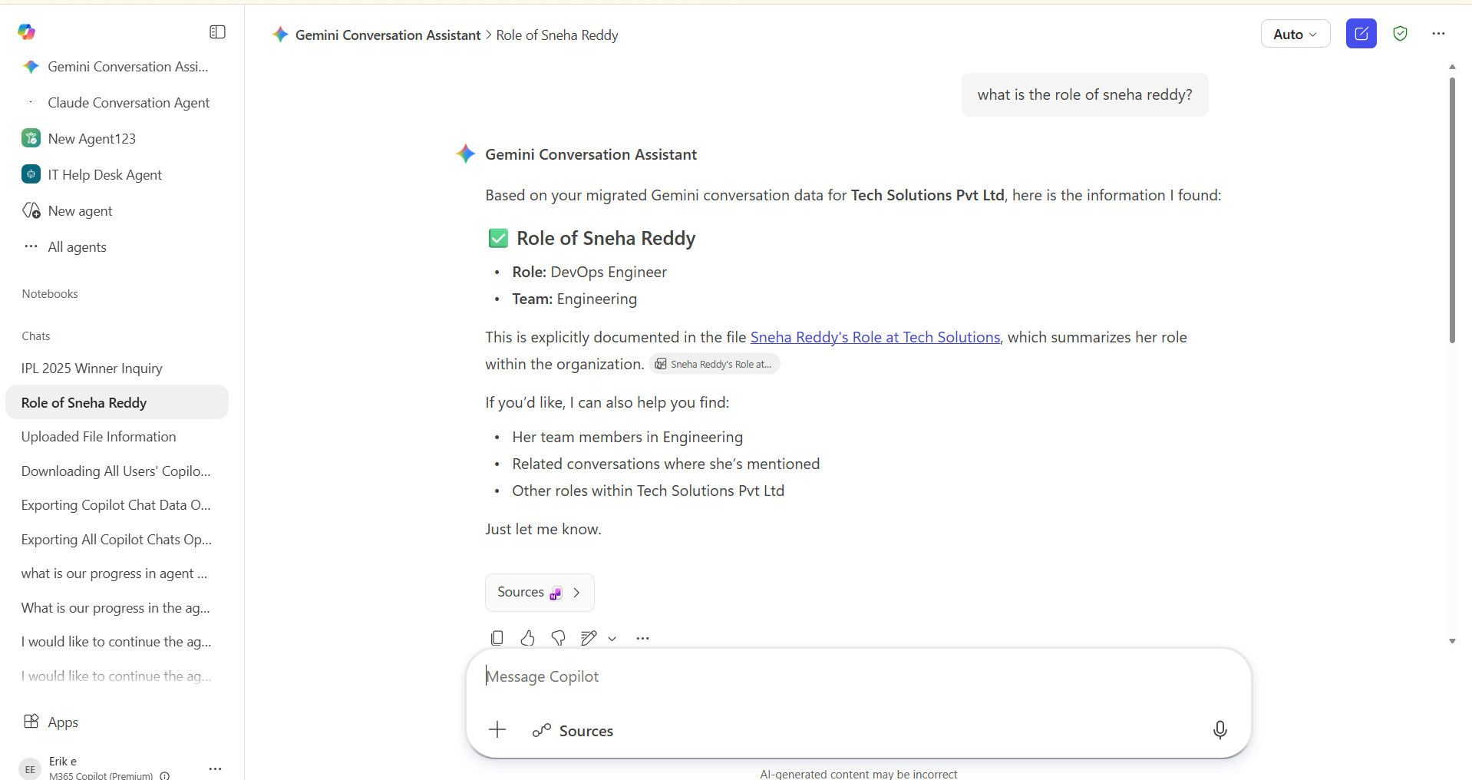Start a new chat with compose icon
The width and height of the screenshot is (1472, 780).
pyautogui.click(x=1361, y=34)
